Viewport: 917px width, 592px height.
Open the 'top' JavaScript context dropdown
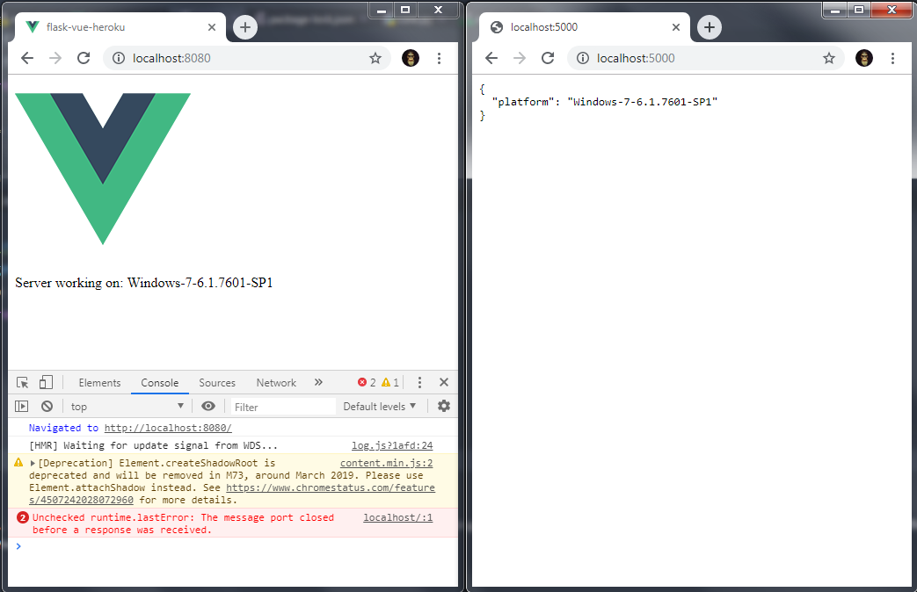(x=127, y=406)
